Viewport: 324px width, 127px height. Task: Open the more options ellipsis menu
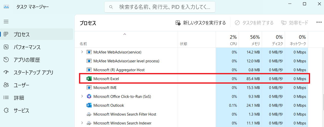point(319,23)
